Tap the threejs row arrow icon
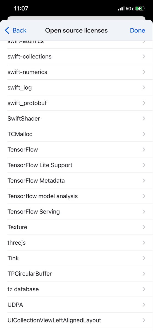Viewport: 153px width, 331px height. click(x=144, y=242)
